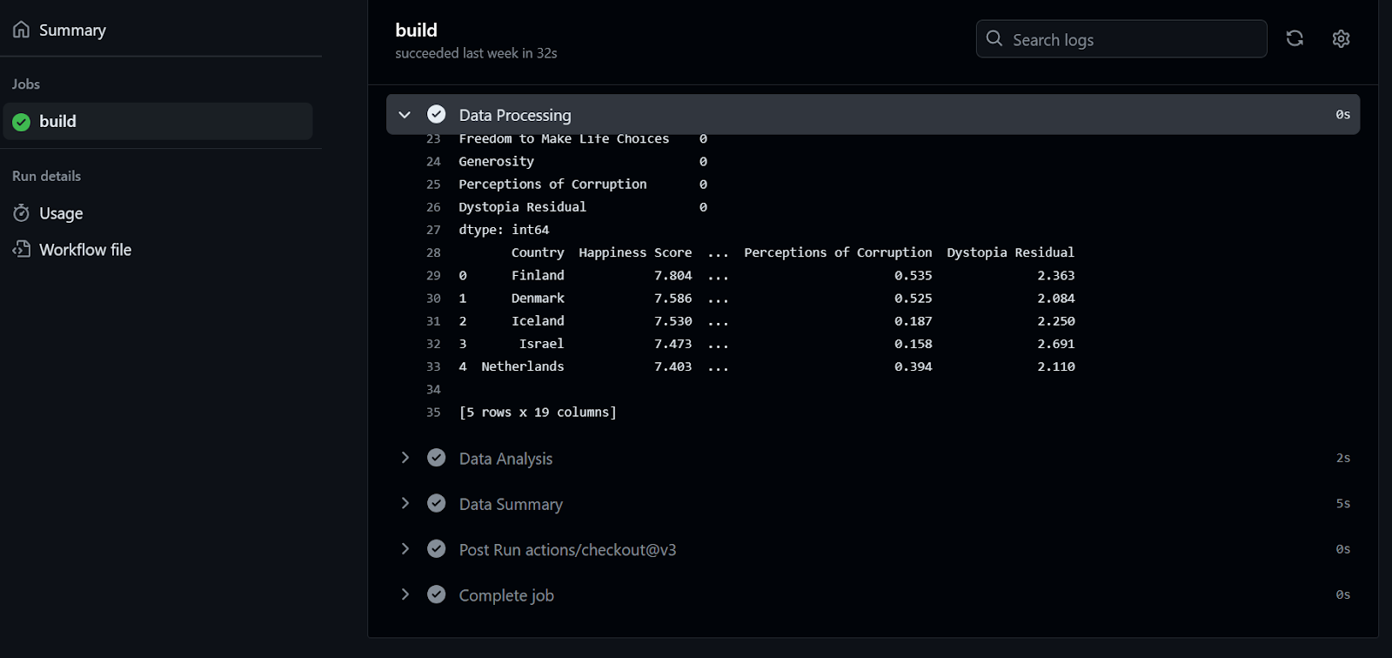Click the Data Processing step title
1392x658 pixels.
tap(515, 116)
